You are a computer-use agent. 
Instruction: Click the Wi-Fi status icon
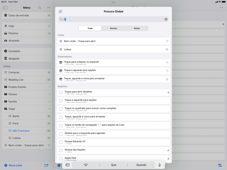point(220,2)
